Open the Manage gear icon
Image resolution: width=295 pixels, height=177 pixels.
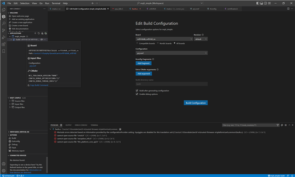[4, 171]
